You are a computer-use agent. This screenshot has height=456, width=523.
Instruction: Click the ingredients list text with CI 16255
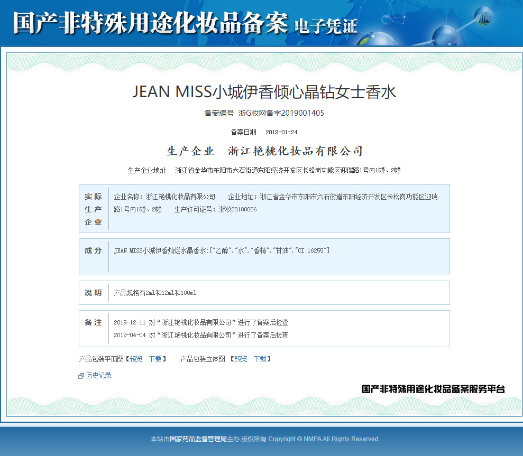(222, 250)
